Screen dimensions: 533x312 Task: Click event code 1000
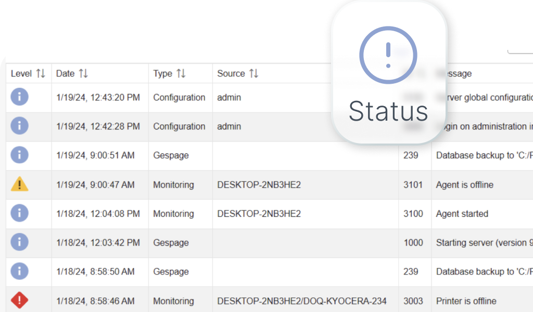pos(413,243)
